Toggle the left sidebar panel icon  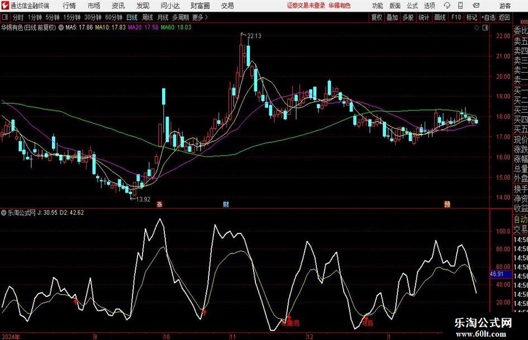click(5, 17)
